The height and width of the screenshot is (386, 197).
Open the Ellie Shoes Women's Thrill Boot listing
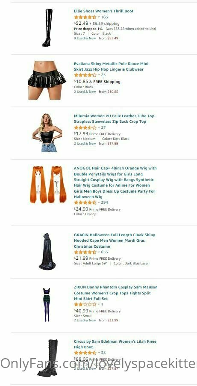[103, 11]
